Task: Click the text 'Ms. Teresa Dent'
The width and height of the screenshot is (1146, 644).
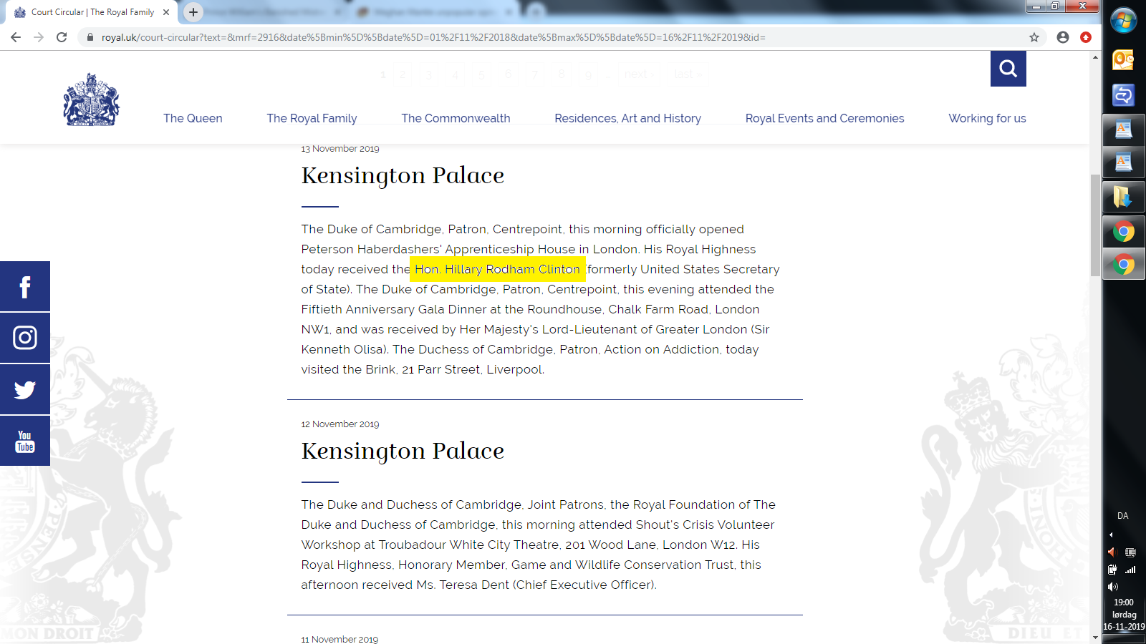Action: click(463, 585)
